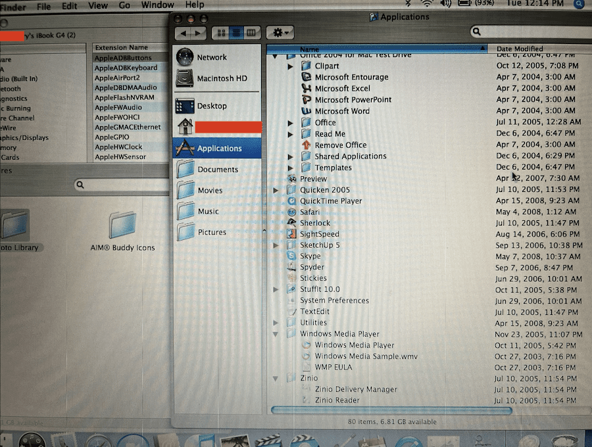This screenshot has width=592, height=447.
Task: Sort by Extension Name column header
Action: 131,47
